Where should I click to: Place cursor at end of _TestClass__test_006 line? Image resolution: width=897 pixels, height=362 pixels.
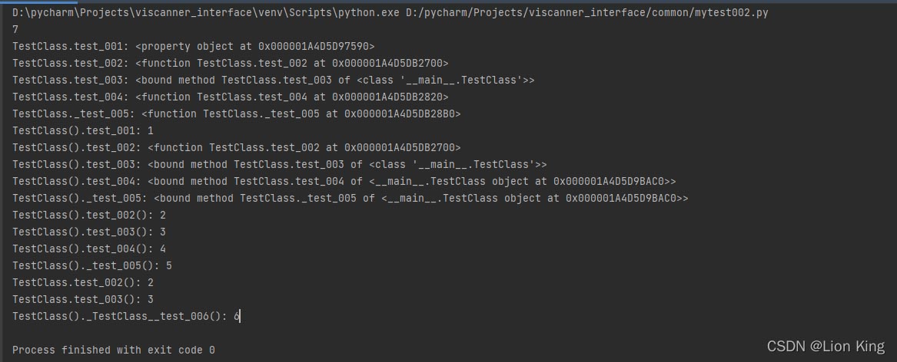241,316
